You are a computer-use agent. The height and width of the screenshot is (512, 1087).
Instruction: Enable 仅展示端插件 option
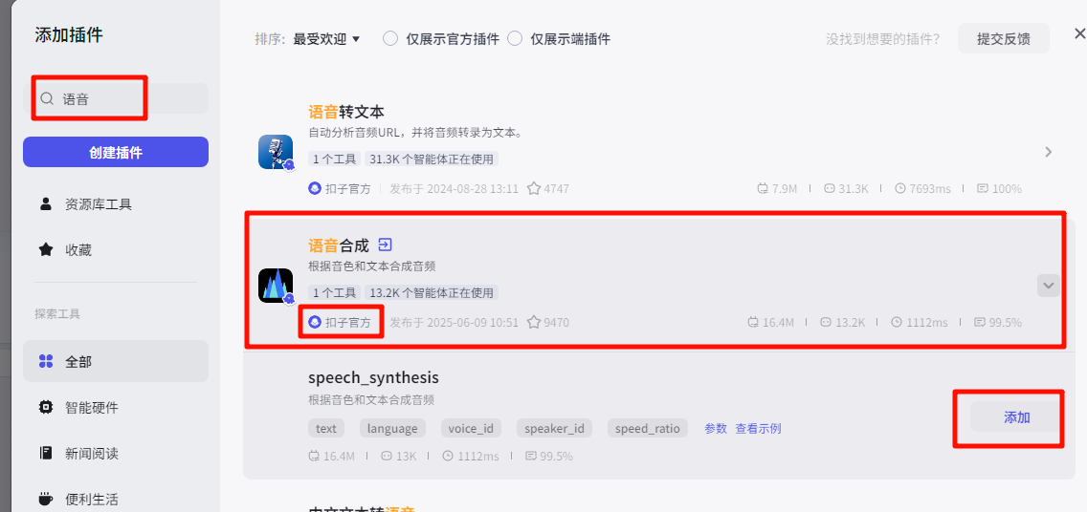pos(515,39)
